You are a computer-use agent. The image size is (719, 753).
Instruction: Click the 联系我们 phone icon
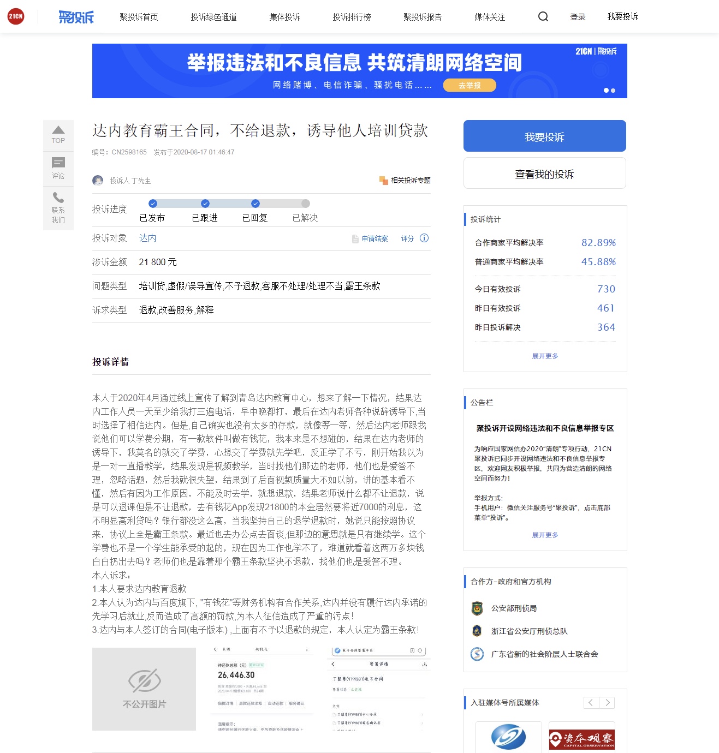click(58, 197)
